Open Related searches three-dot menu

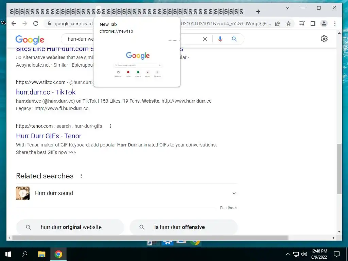(x=81, y=176)
